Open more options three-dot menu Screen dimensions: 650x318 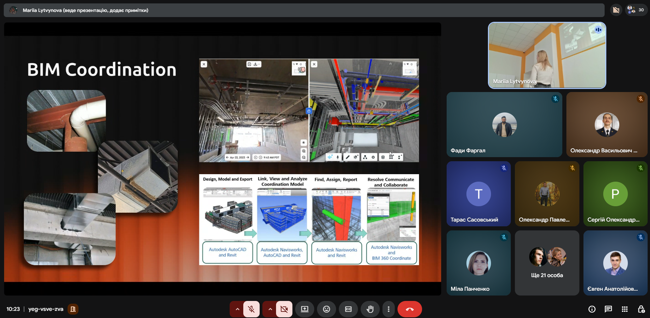(388, 309)
